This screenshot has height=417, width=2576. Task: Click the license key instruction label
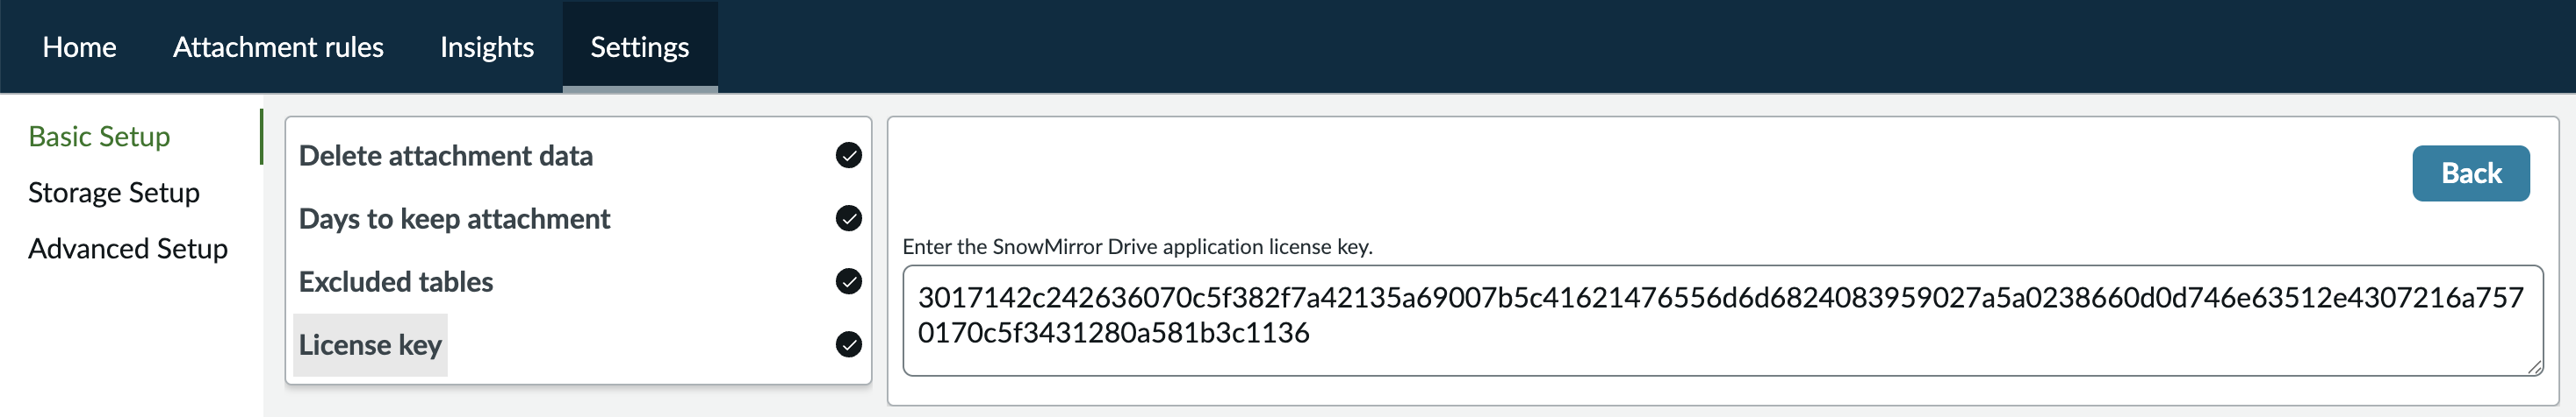[1137, 246]
